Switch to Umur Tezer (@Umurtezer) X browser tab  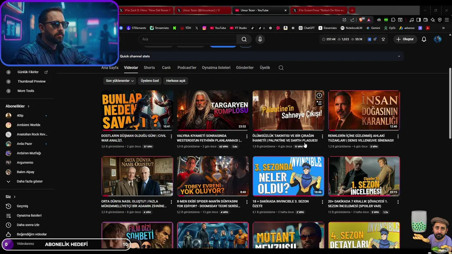pyautogui.click(x=203, y=10)
